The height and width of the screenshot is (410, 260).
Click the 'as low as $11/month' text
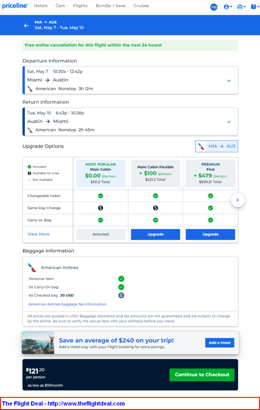pos(45,385)
